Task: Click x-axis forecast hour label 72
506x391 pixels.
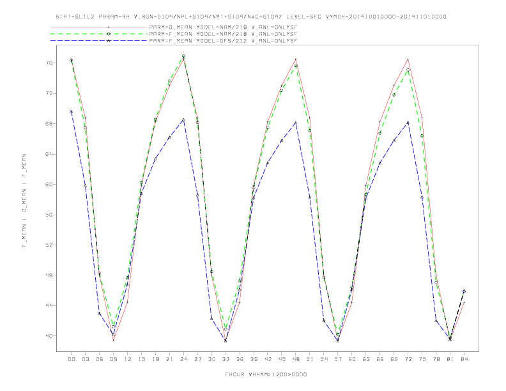Action: tap(408, 359)
